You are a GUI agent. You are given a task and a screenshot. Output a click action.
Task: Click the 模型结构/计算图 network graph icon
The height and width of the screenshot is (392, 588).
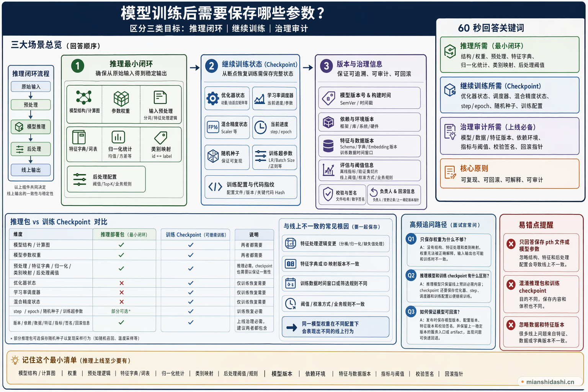click(x=83, y=98)
